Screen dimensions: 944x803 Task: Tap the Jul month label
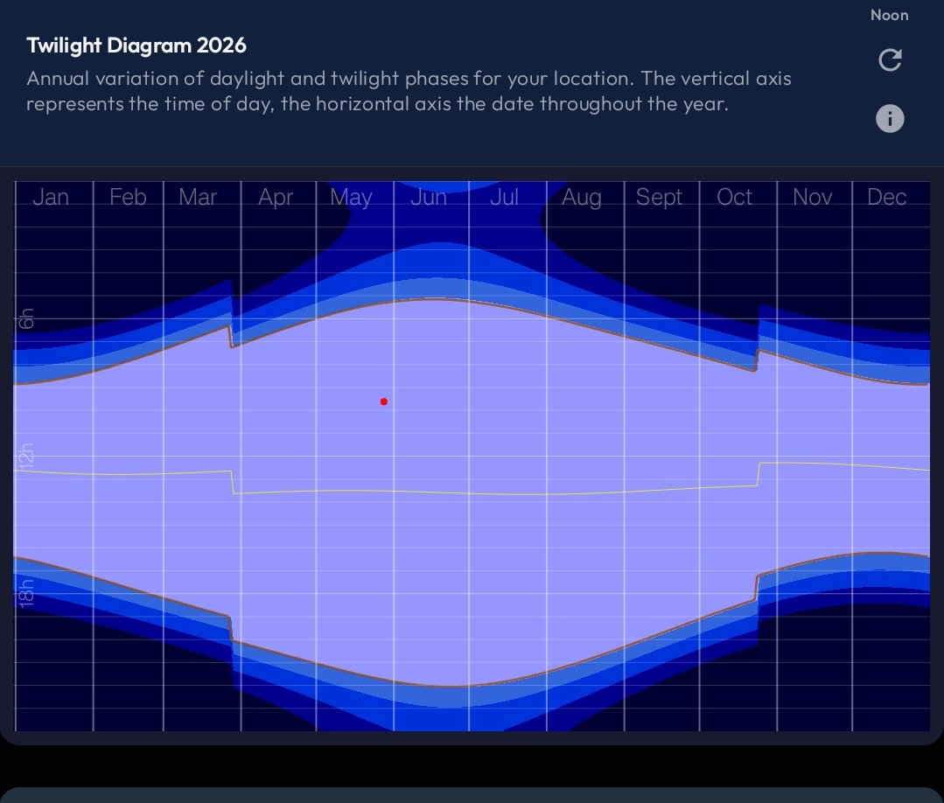coord(504,197)
